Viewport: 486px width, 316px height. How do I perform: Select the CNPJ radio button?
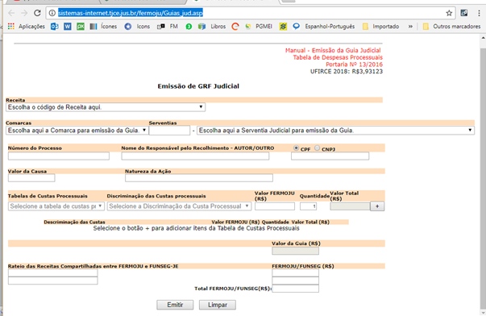click(x=317, y=148)
